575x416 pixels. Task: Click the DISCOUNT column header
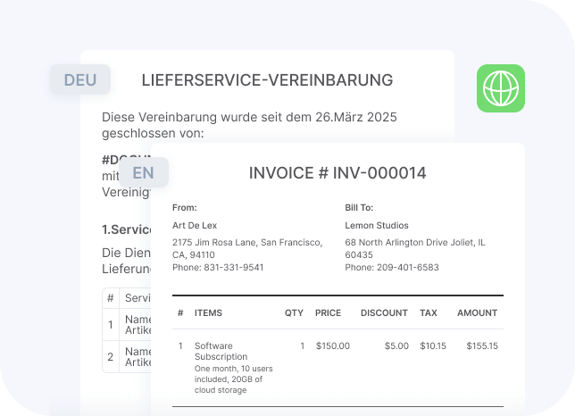coord(384,313)
